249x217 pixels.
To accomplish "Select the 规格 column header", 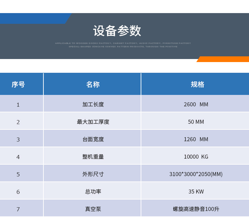I will 198,85.
